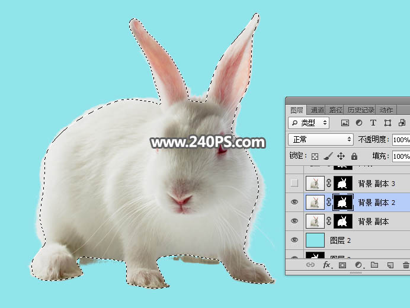Filter layers by shape icon
The width and height of the screenshot is (410, 308).
pyautogui.click(x=387, y=123)
